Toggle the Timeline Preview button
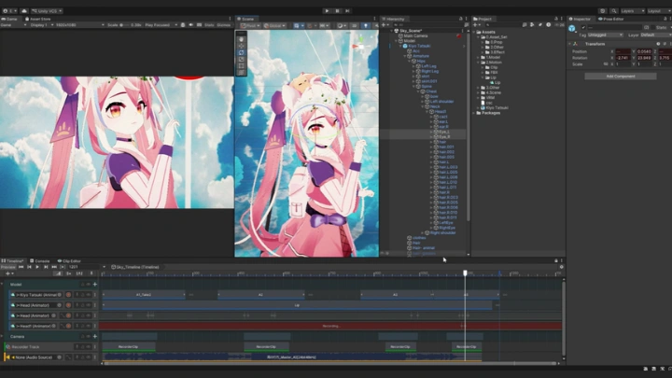Image resolution: width=672 pixels, height=378 pixels. pos(7,267)
